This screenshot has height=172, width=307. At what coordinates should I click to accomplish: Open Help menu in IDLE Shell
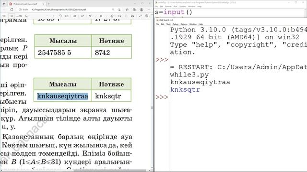click(x=201, y=24)
